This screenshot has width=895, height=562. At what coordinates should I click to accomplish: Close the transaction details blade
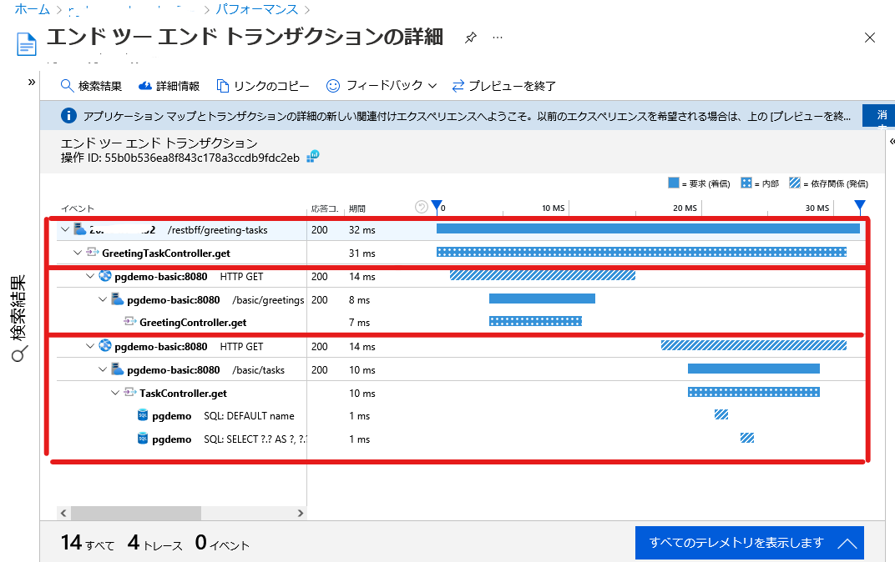point(870,38)
